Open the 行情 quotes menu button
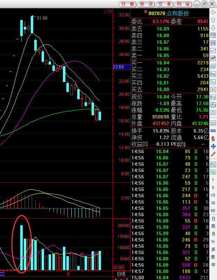 pos(128,4)
